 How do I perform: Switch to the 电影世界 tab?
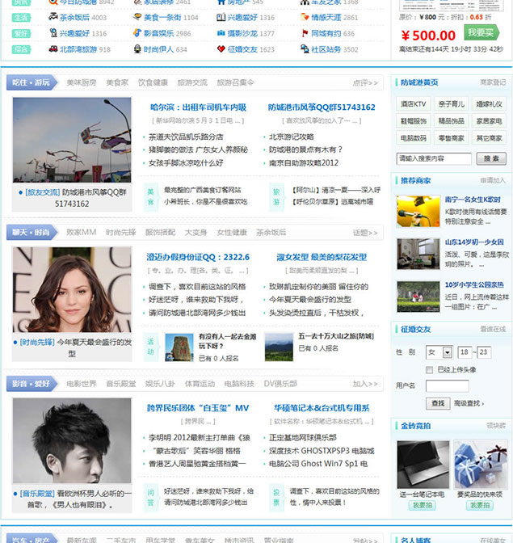coord(81,383)
